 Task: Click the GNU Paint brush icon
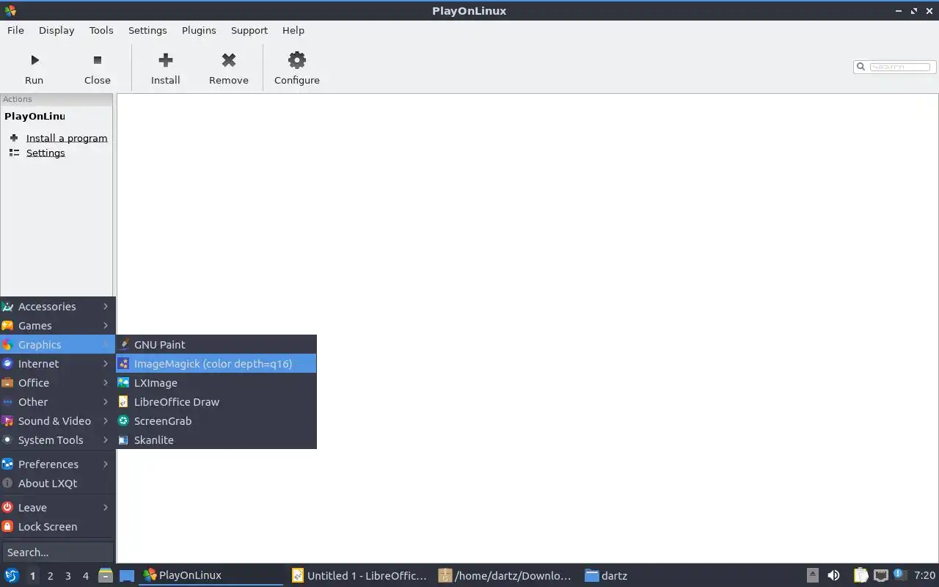pos(124,344)
